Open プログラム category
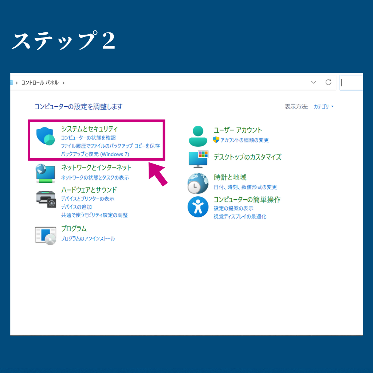 [74, 229]
